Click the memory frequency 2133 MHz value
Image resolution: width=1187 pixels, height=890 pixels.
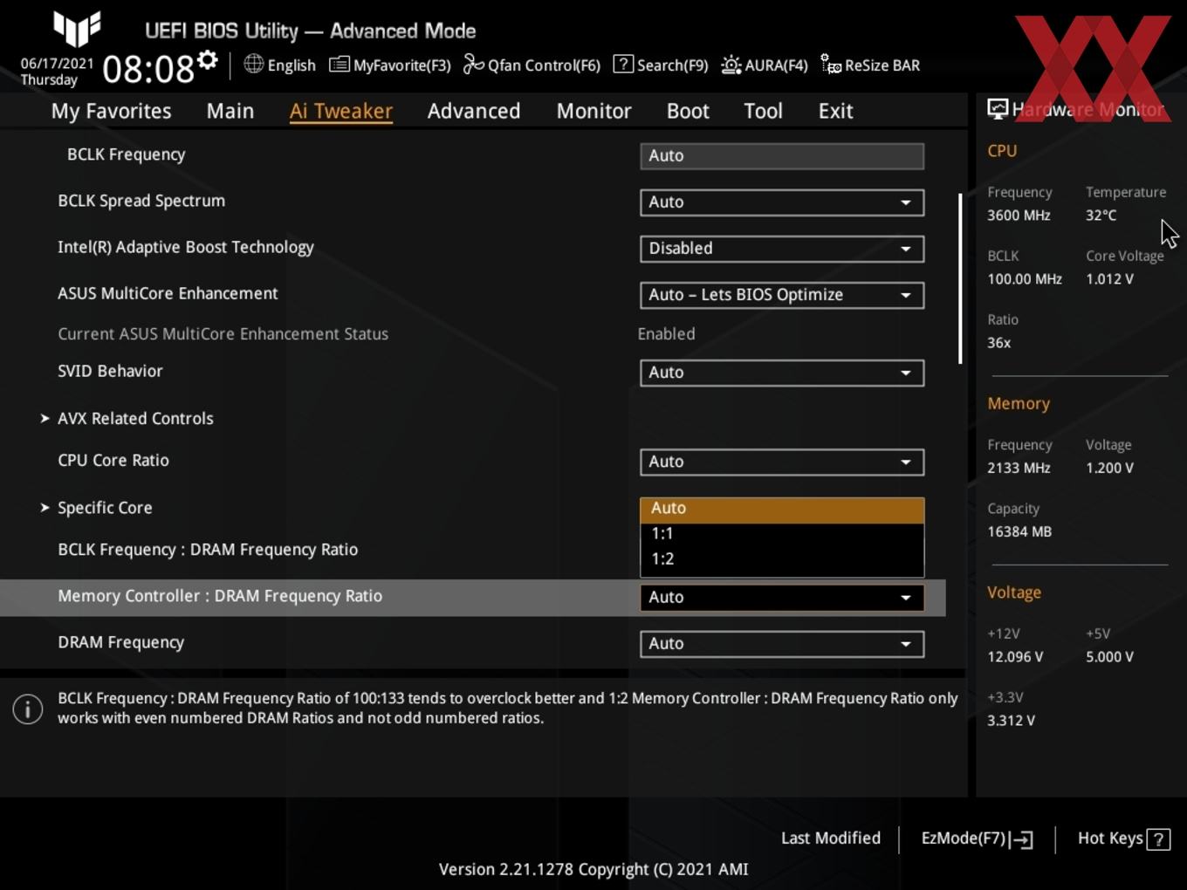click(1019, 468)
